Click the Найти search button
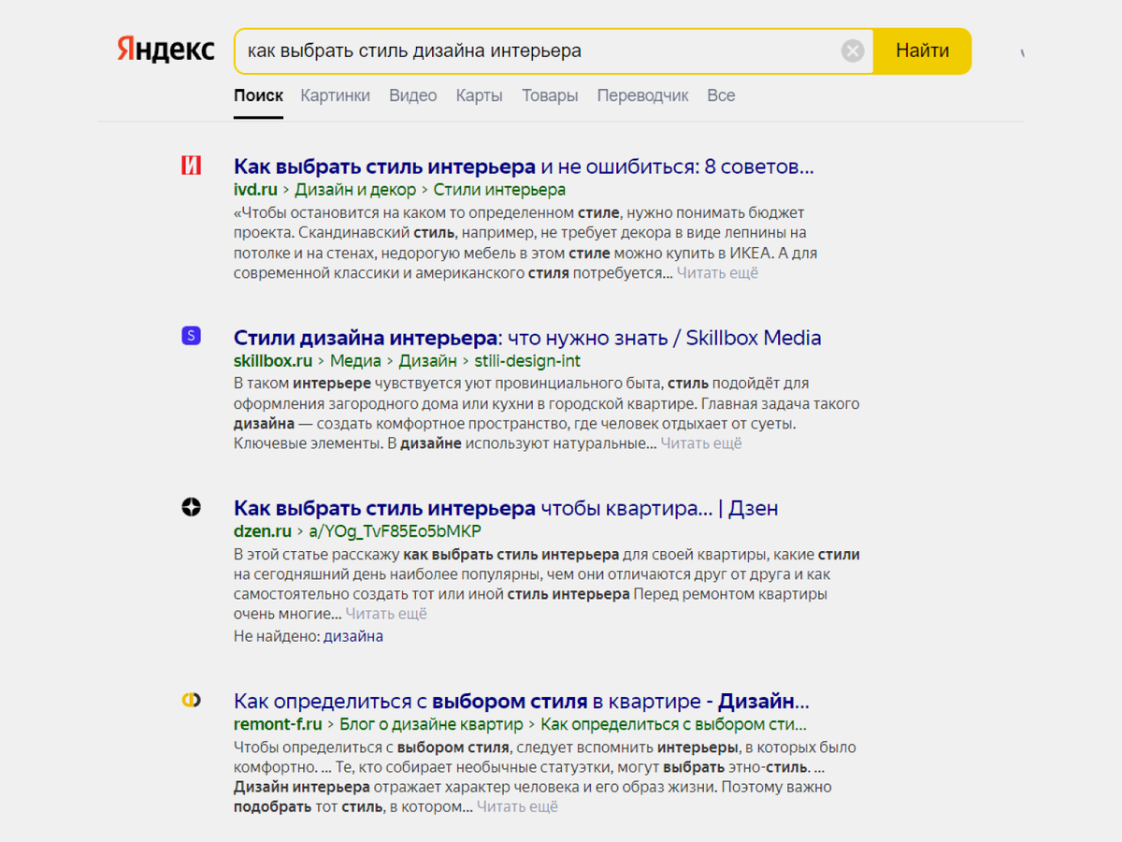The image size is (1122, 842). tap(922, 51)
